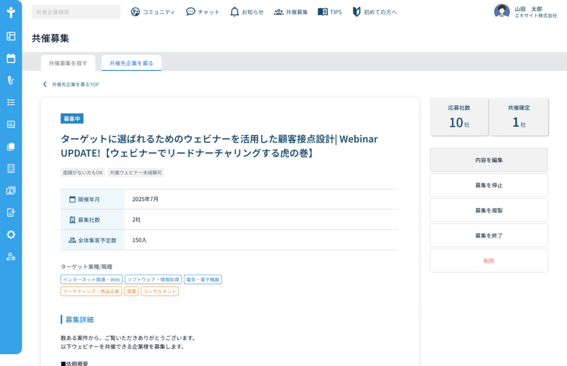
Task: Open the clipboard copy sidebar icon
Action: [11, 147]
